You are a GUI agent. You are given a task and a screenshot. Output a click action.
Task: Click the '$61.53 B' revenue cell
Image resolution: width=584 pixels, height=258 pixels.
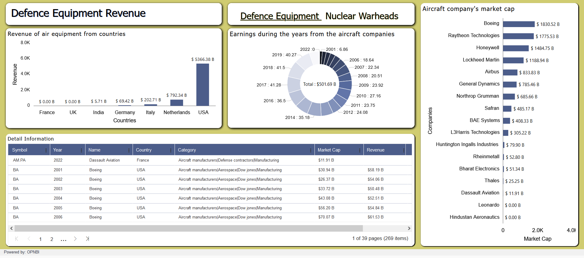tap(375, 217)
